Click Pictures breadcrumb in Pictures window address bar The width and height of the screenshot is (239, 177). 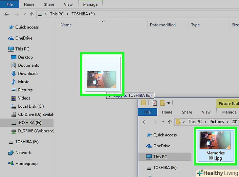pyautogui.click(x=217, y=122)
